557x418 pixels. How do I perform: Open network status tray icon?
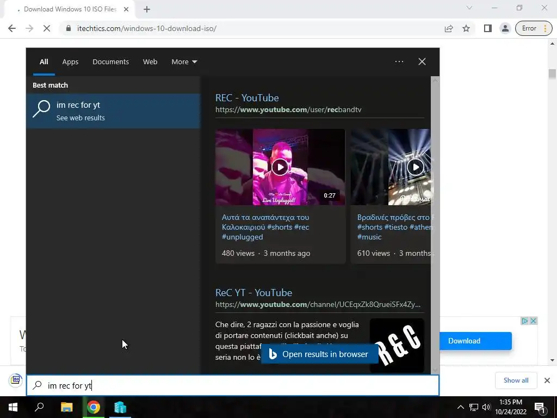pos(474,407)
